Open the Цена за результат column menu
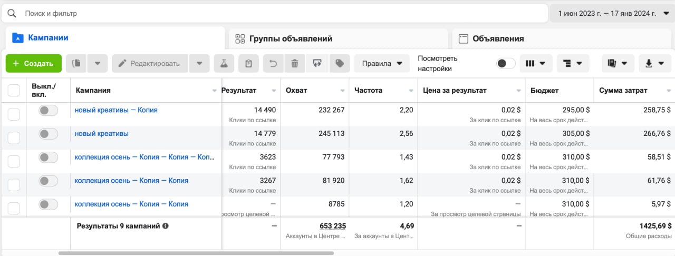Screen dimensions: 675x256 pyautogui.click(x=518, y=91)
